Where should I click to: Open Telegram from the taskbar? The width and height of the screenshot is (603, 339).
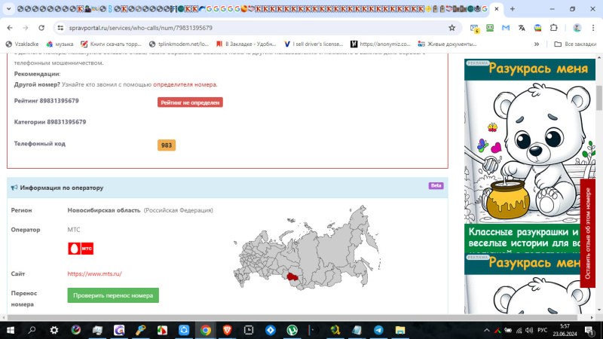(378, 330)
